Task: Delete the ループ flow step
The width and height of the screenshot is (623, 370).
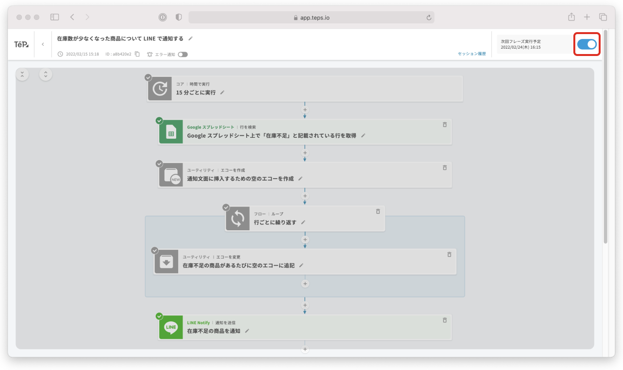Action: 378,211
